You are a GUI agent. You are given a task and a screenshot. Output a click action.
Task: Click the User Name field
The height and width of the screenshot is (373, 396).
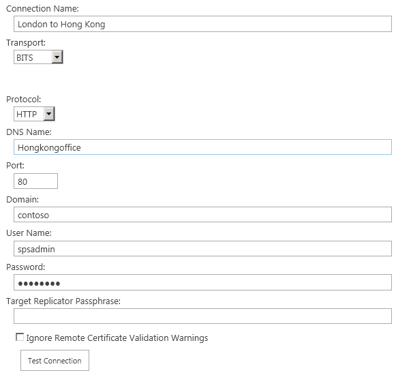202,249
